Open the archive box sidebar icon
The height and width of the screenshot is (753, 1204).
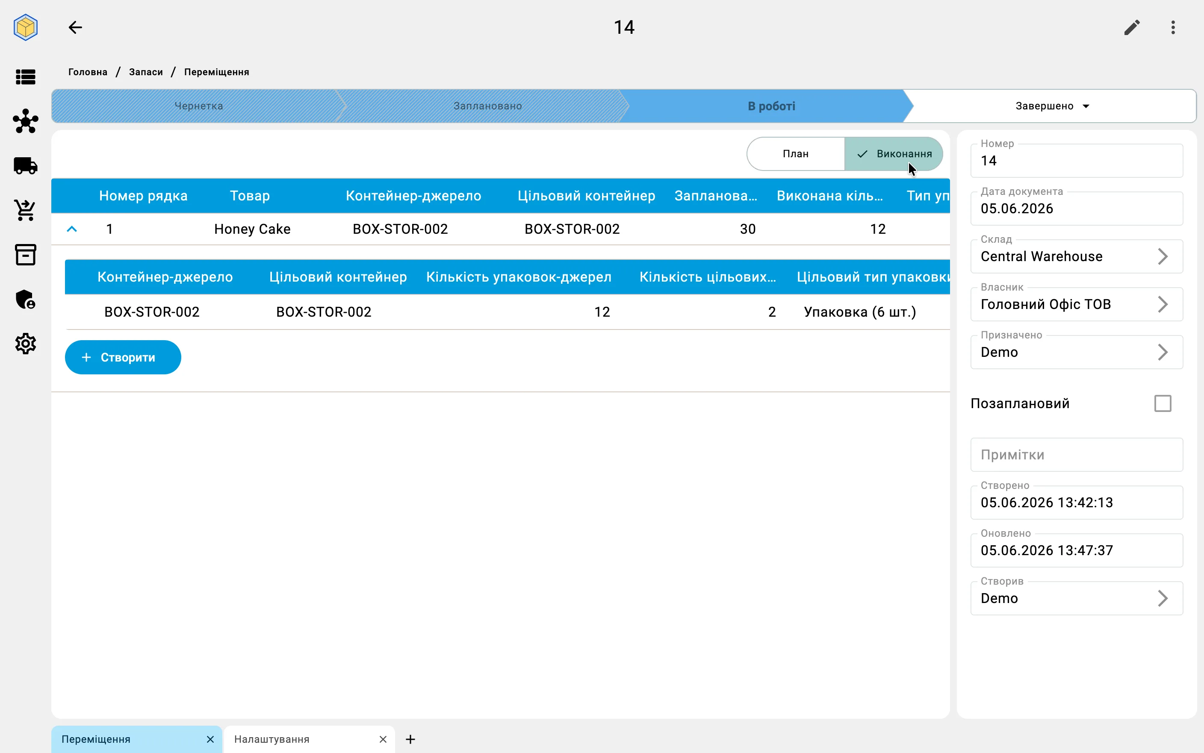tap(25, 254)
